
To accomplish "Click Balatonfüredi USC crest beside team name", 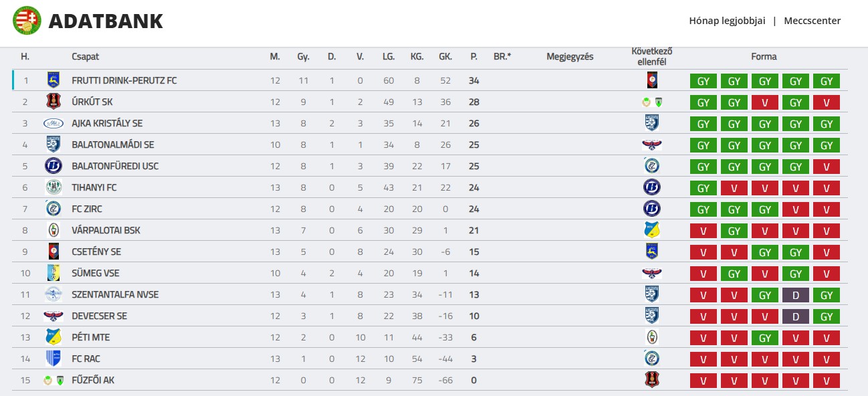I will pyautogui.click(x=53, y=167).
